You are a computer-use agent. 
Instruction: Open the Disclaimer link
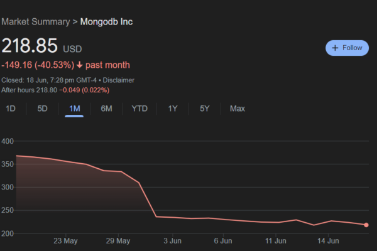119,80
